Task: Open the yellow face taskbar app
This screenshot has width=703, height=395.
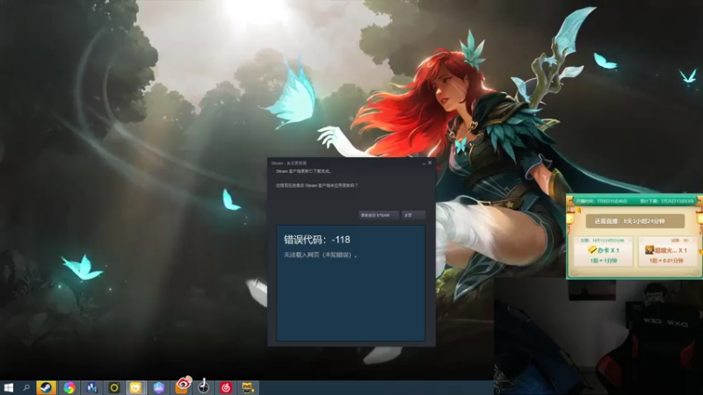Action: click(x=135, y=387)
